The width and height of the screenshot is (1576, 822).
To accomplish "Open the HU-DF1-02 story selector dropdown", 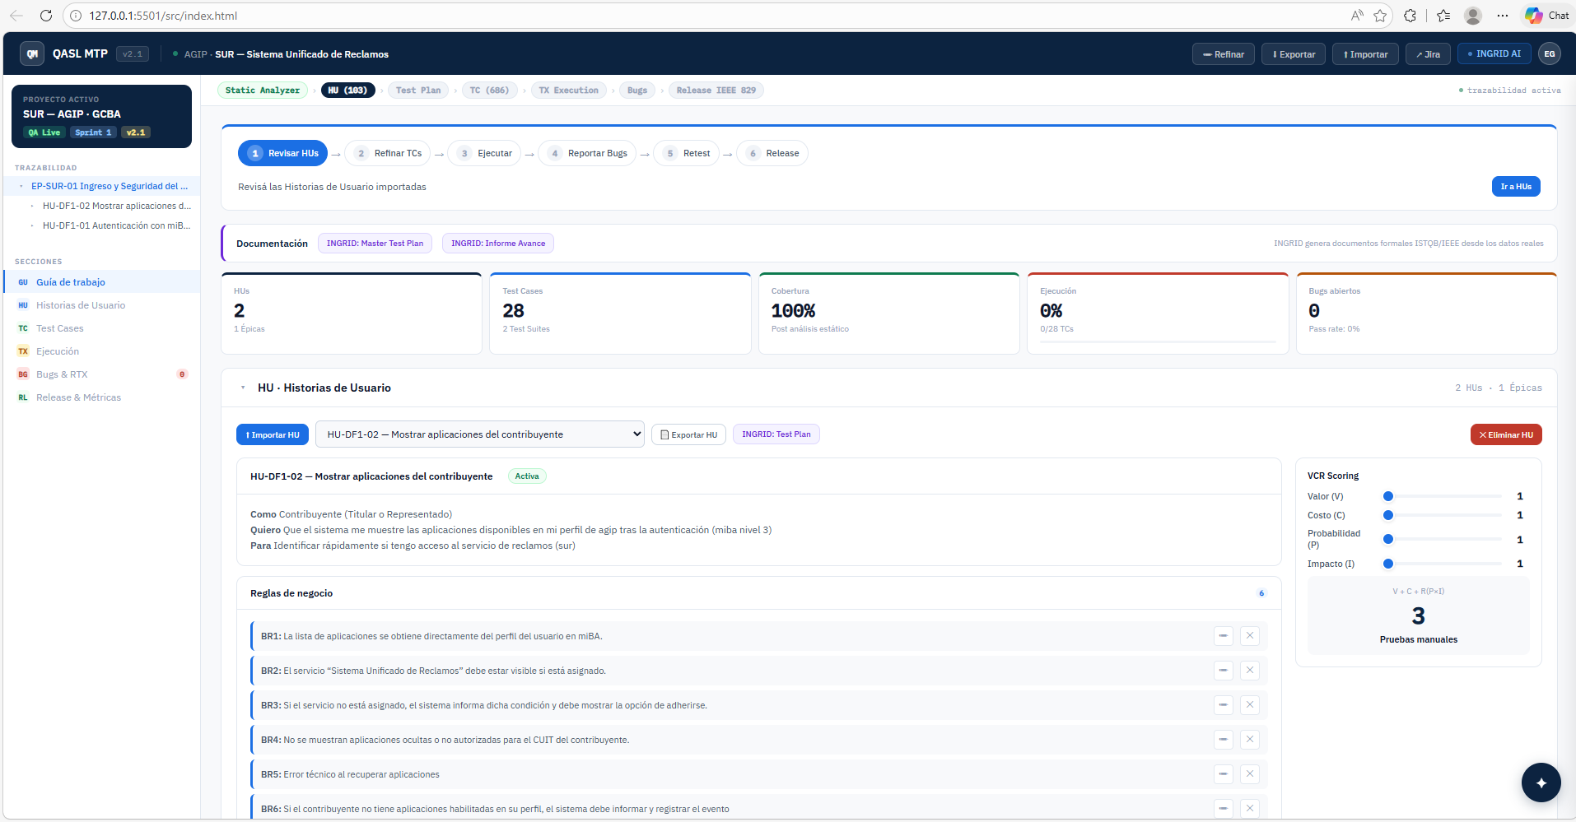I will tap(480, 434).
